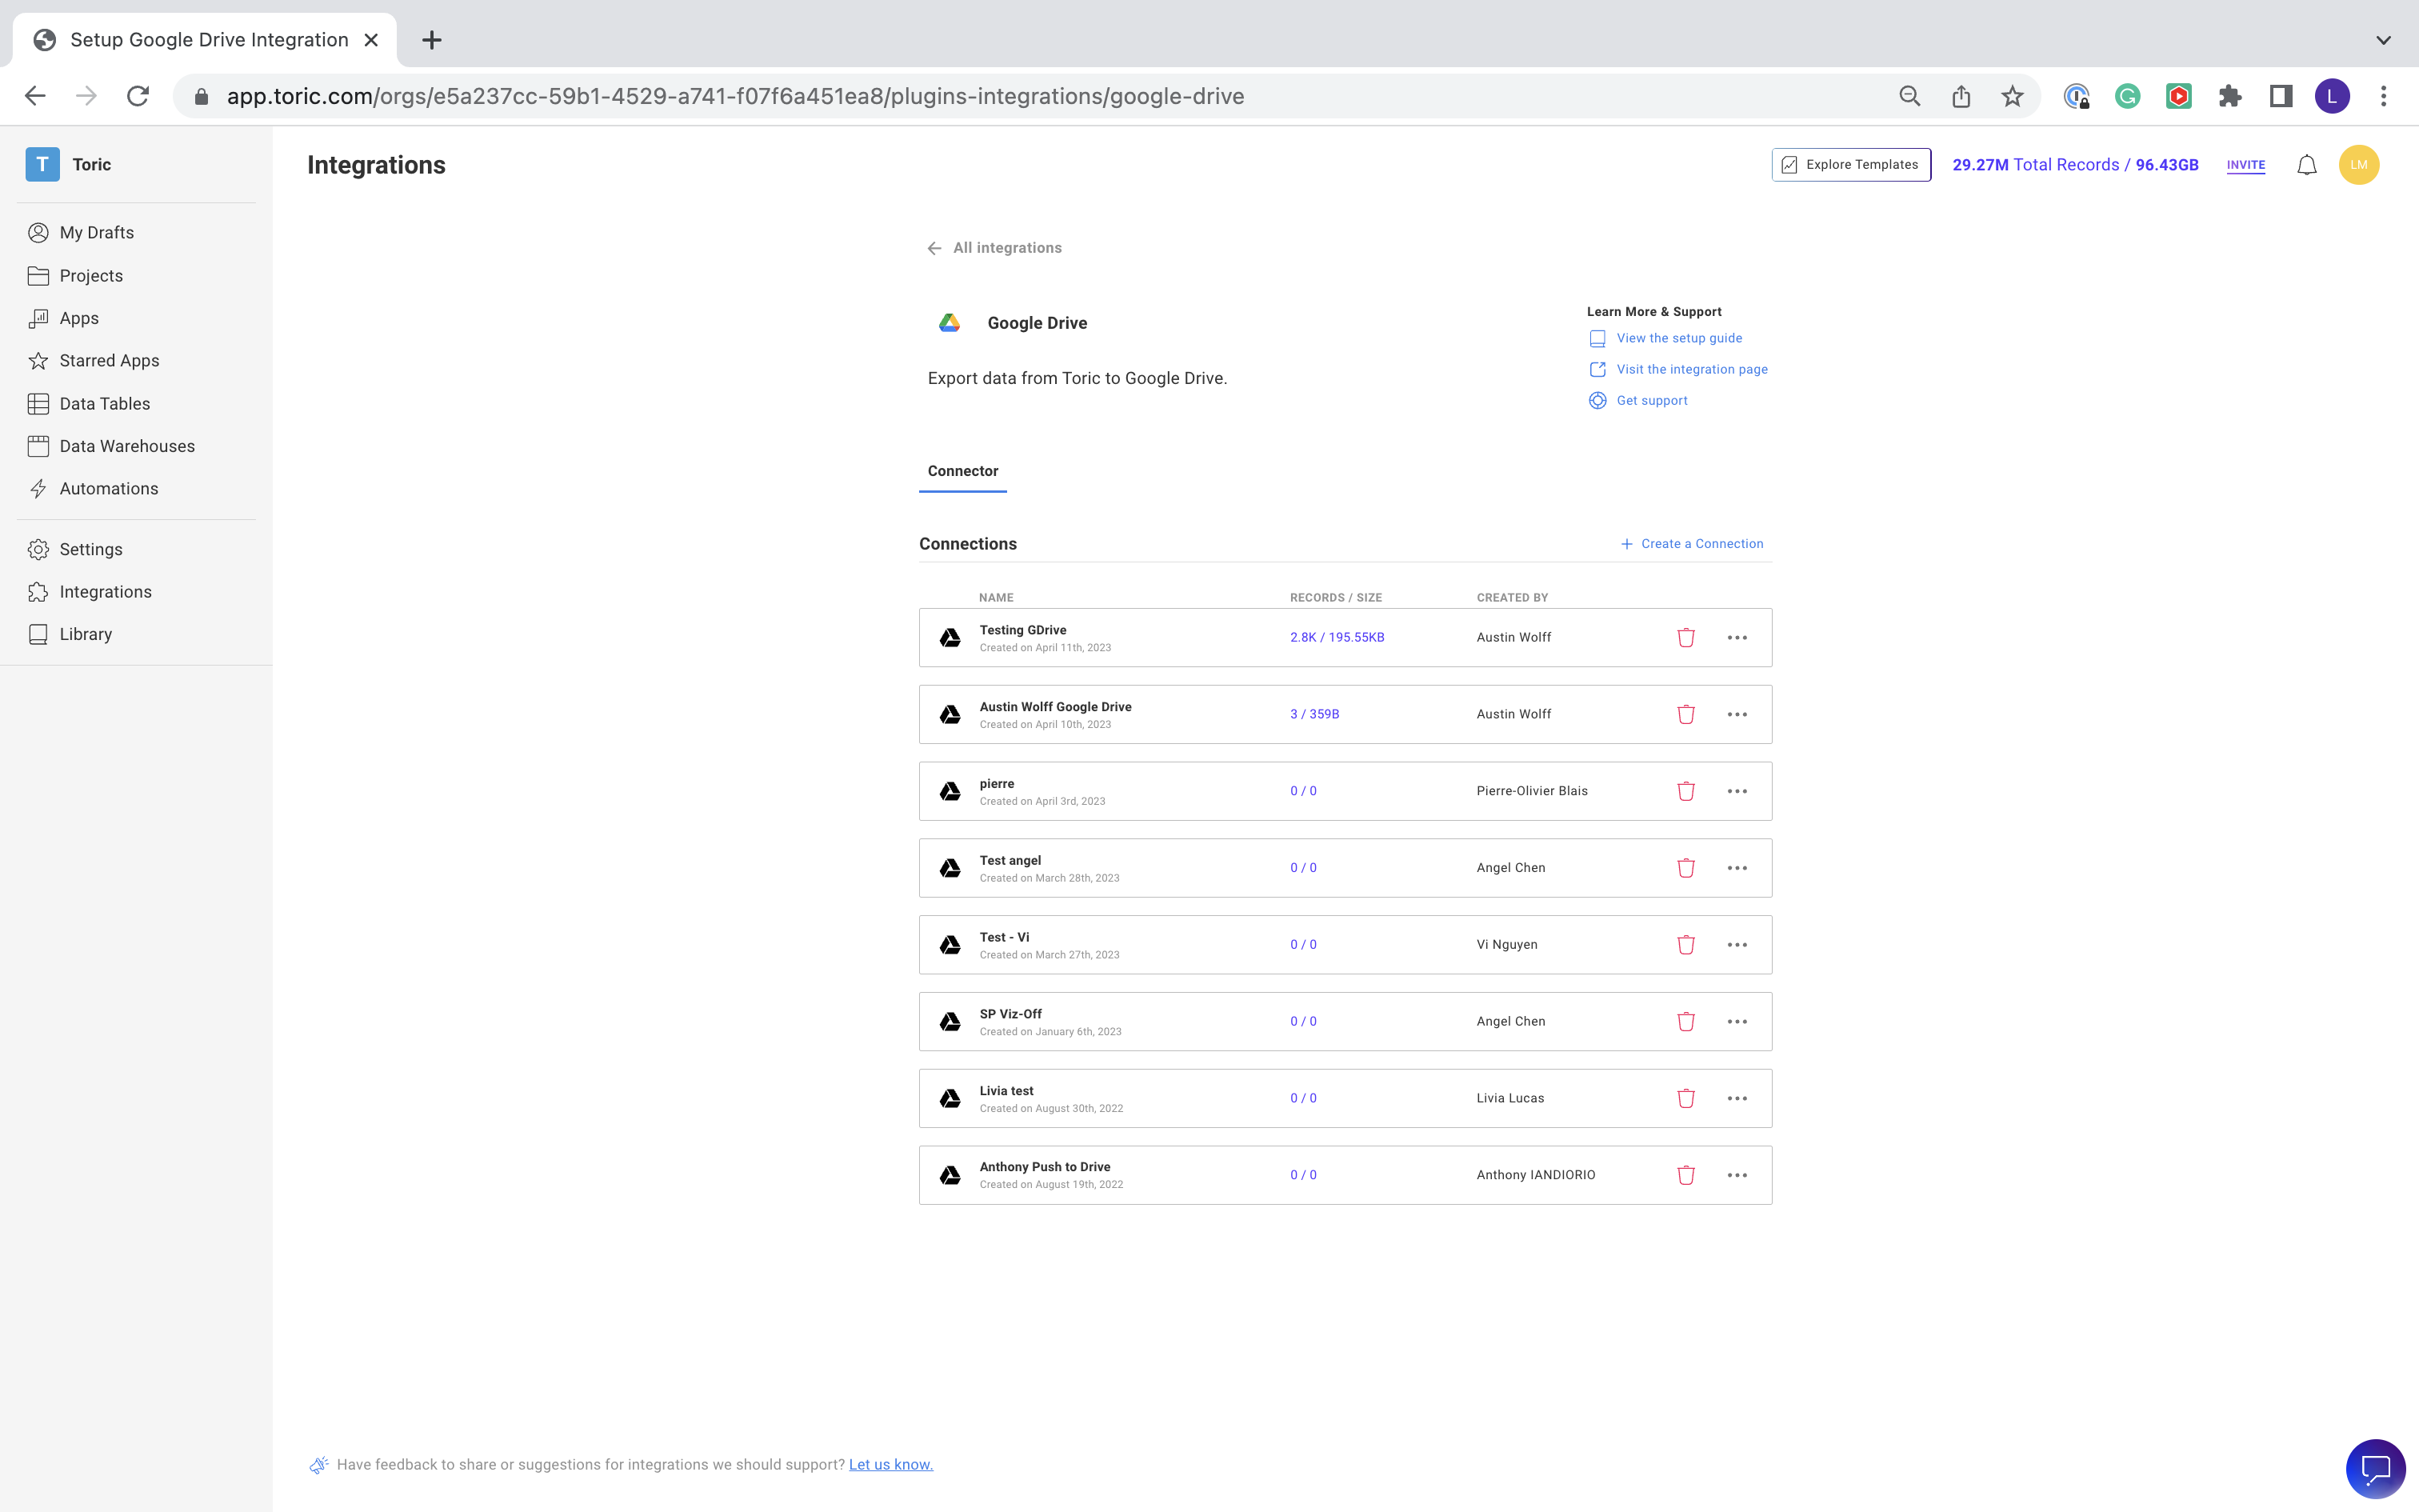The height and width of the screenshot is (1512, 2419).
Task: Open three-dot menu for Test angel
Action: pyautogui.click(x=1737, y=868)
